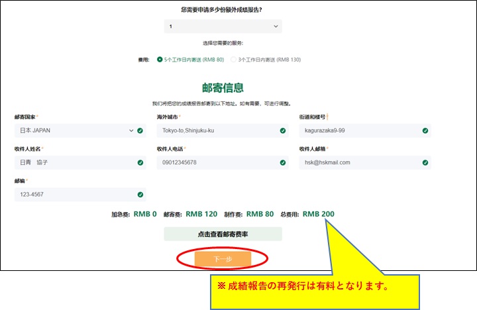The image size is (477, 310).
Task: Click the green checkmark in the 收件人邮箱 field
Action: [425, 162]
